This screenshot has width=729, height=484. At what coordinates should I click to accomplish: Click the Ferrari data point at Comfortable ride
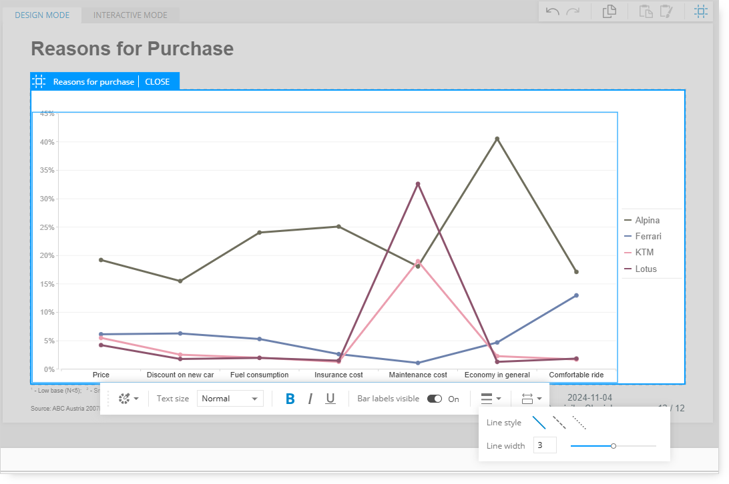click(577, 295)
